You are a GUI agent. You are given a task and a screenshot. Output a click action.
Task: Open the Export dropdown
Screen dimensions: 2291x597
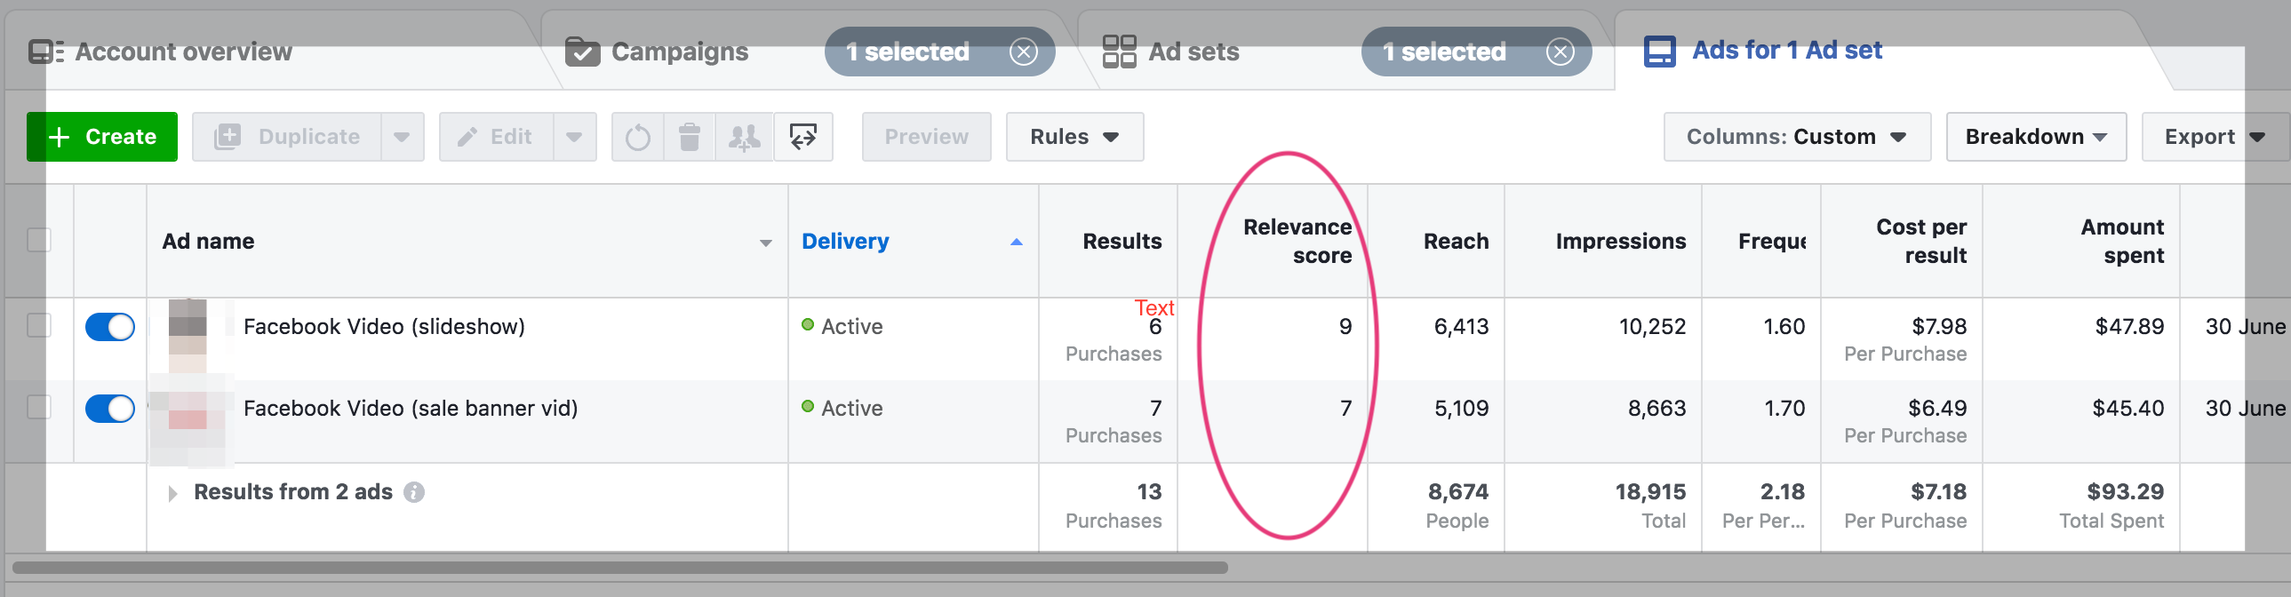coord(2215,137)
